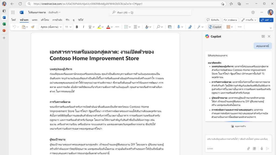Image resolution: width=276 pixels, height=155 pixels.
Task: Expand the ribbon display options chevron
Action: pos(271,28)
